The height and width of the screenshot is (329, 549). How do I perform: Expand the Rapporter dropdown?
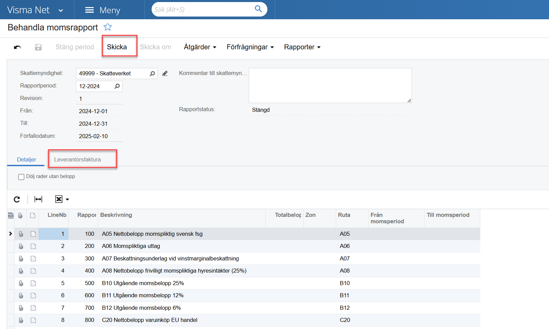coord(302,47)
